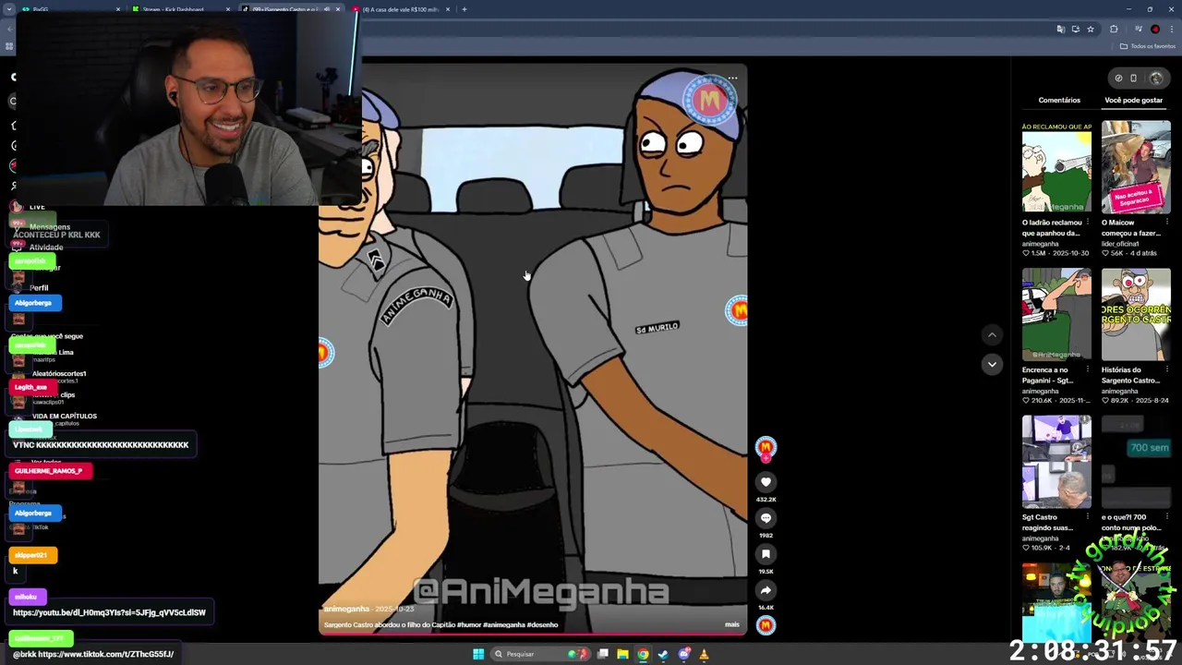Screen dimensions: 1182x665
Task: Go to next video with down arrow
Action: [992, 365]
